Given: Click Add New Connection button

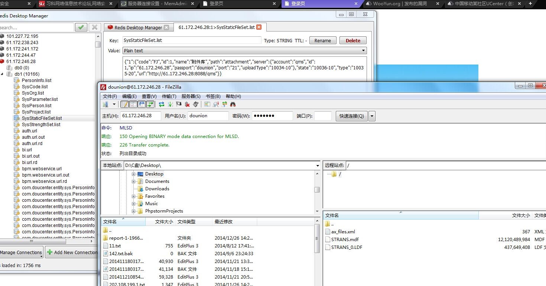Looking at the screenshot, I should (x=72, y=252).
